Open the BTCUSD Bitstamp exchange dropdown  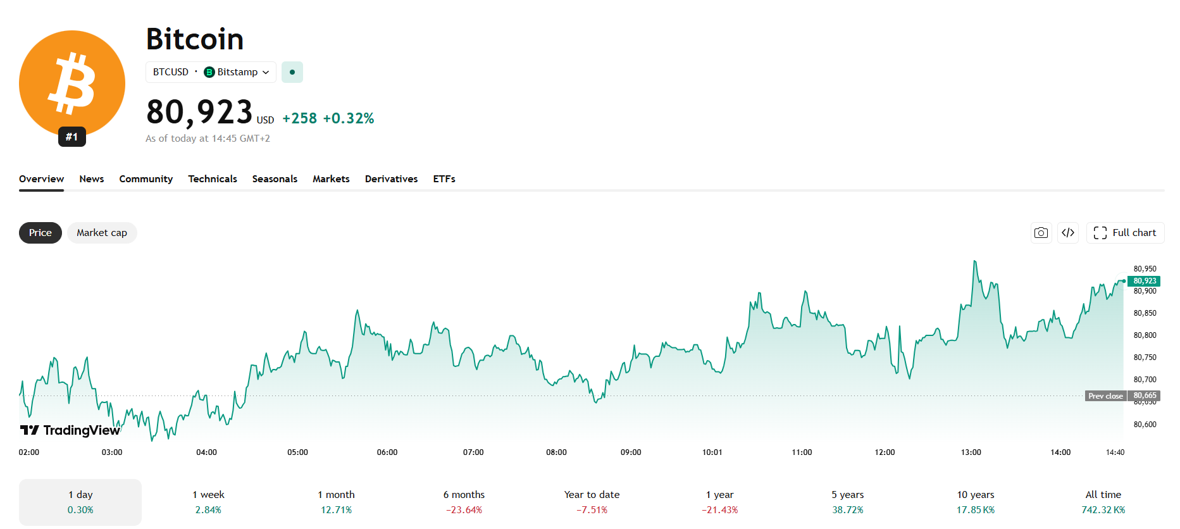pyautogui.click(x=211, y=72)
